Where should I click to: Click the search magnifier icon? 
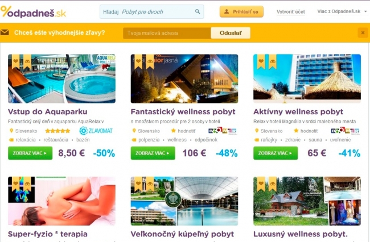coord(198,11)
